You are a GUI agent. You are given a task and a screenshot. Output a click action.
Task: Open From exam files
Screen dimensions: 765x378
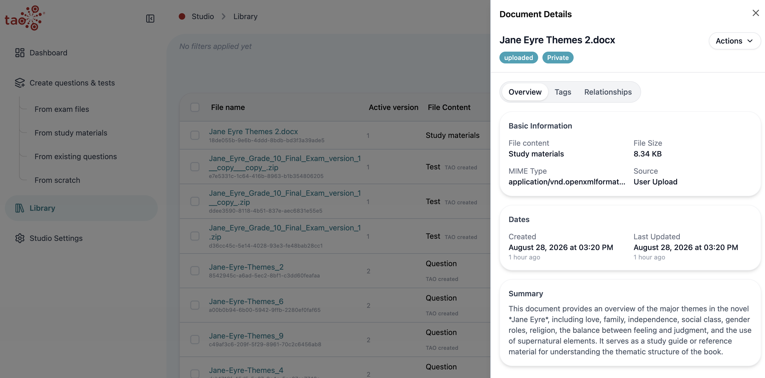coord(62,109)
